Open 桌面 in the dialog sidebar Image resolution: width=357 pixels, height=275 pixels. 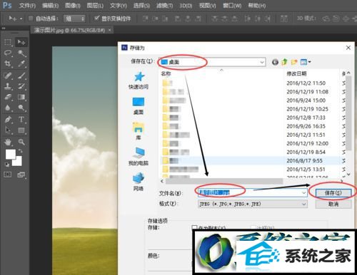coord(139,106)
